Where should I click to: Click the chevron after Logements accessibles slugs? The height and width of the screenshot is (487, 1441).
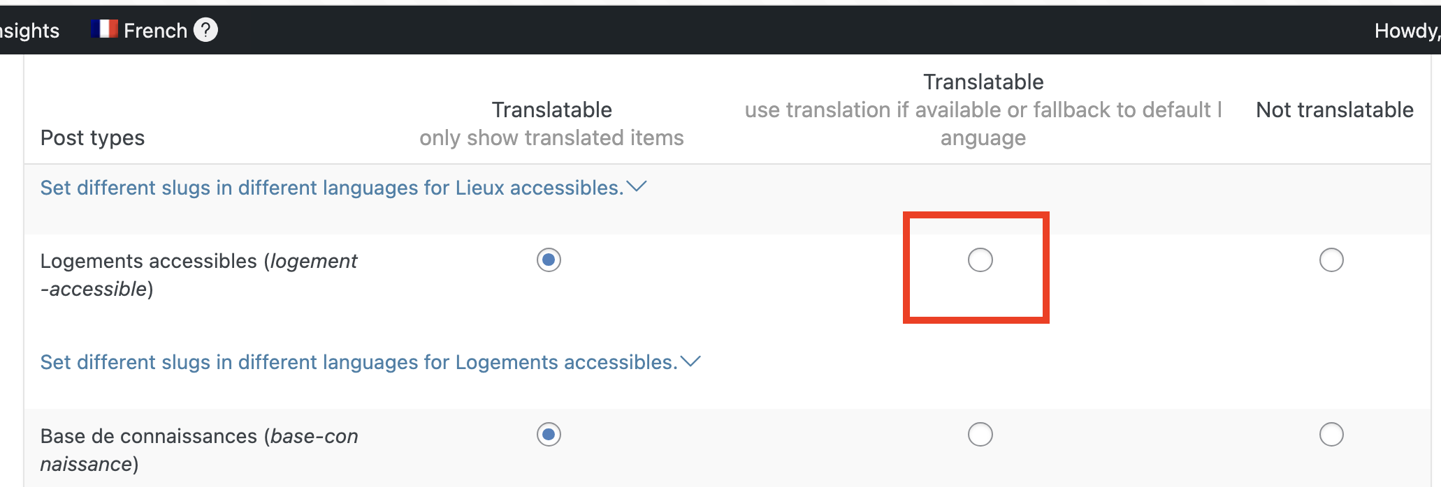click(x=690, y=361)
